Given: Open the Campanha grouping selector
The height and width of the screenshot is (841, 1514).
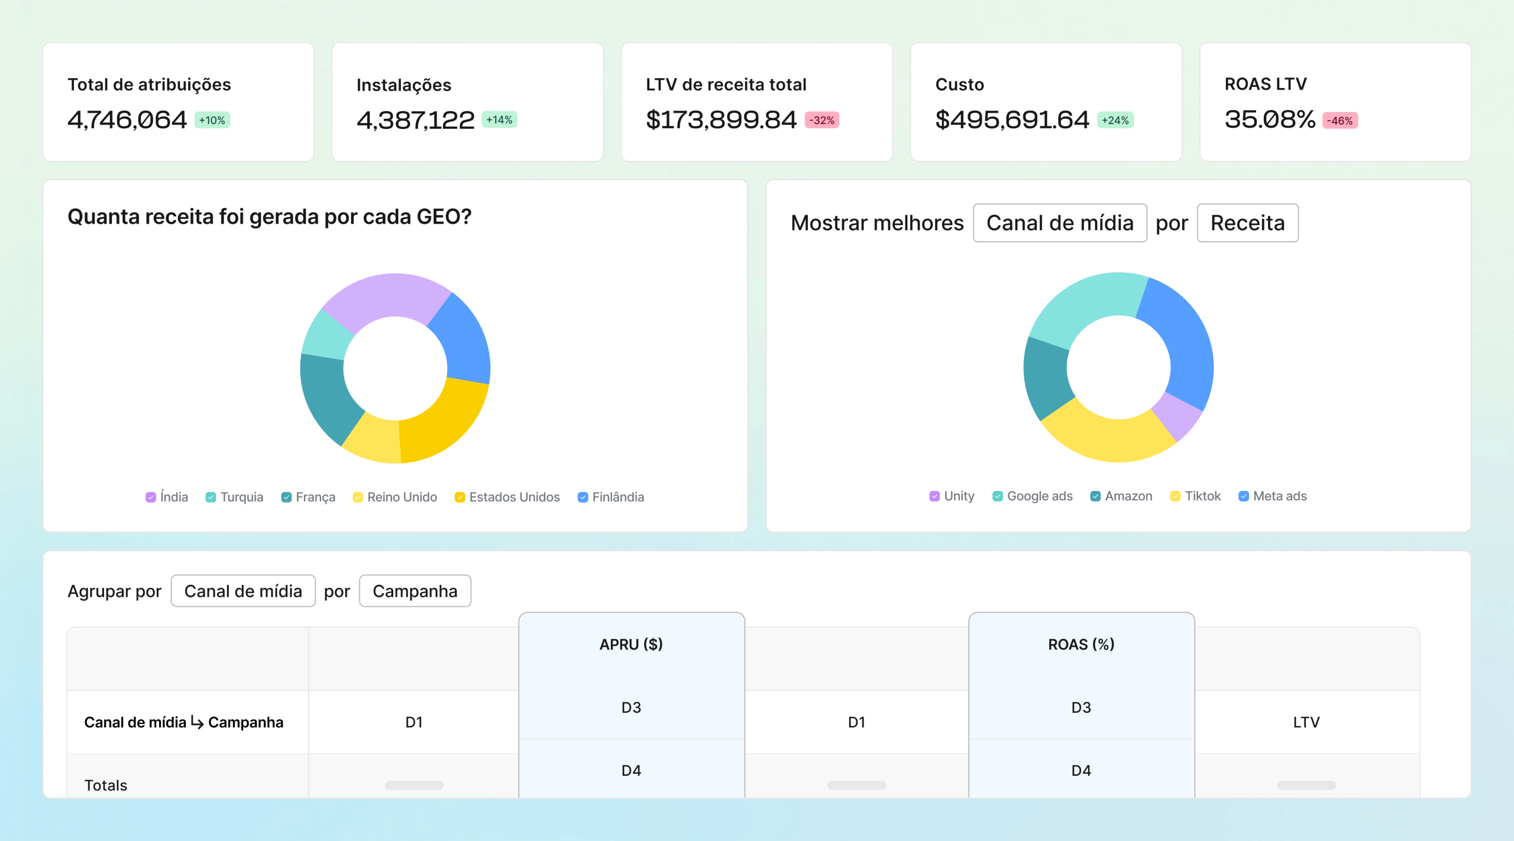Looking at the screenshot, I should [415, 590].
